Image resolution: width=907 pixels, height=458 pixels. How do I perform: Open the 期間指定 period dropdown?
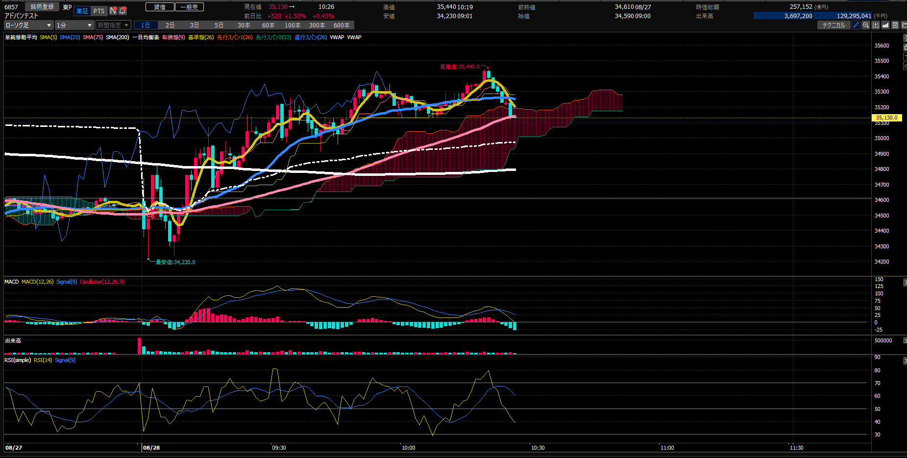113,25
